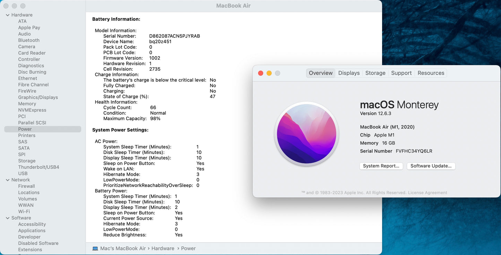Click the System Report button

381,166
